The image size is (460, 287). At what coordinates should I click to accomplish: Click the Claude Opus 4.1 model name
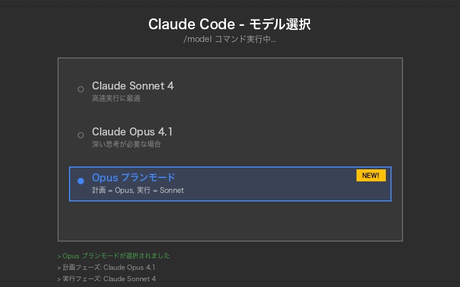click(x=132, y=132)
